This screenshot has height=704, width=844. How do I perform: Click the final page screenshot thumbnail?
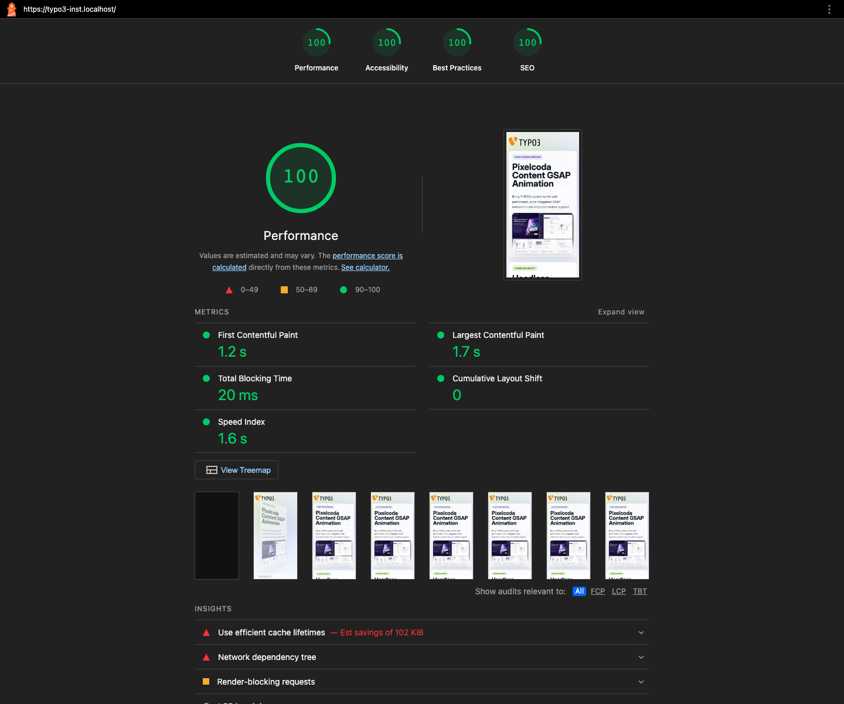click(x=543, y=205)
